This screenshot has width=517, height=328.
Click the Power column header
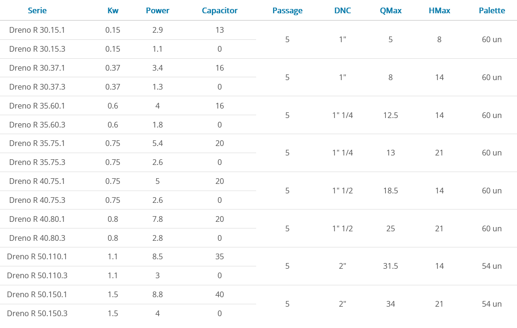157,10
